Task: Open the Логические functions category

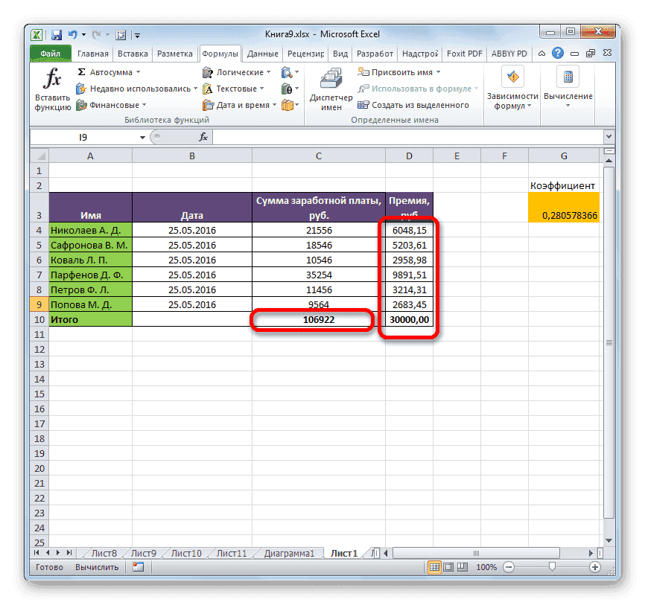Action: 237,71
